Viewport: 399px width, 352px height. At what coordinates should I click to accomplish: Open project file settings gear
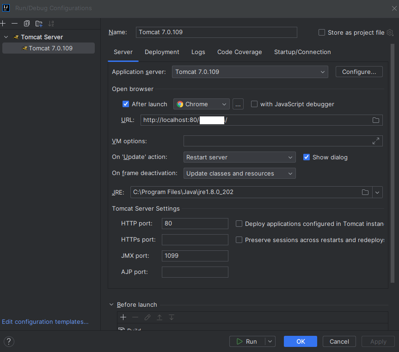[390, 32]
